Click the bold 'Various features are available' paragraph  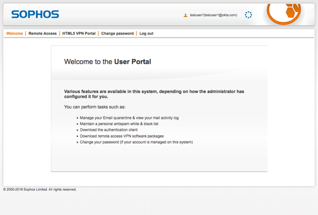(x=154, y=94)
